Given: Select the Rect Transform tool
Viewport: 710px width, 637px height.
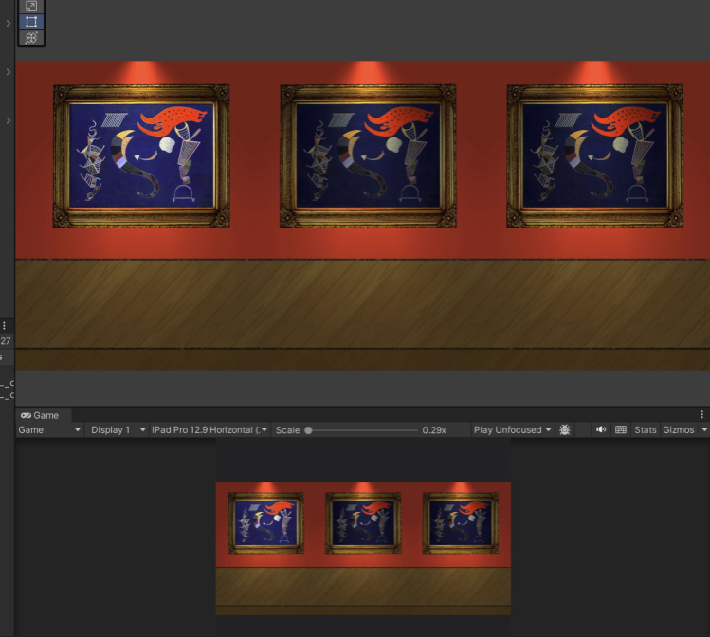Looking at the screenshot, I should tap(31, 22).
